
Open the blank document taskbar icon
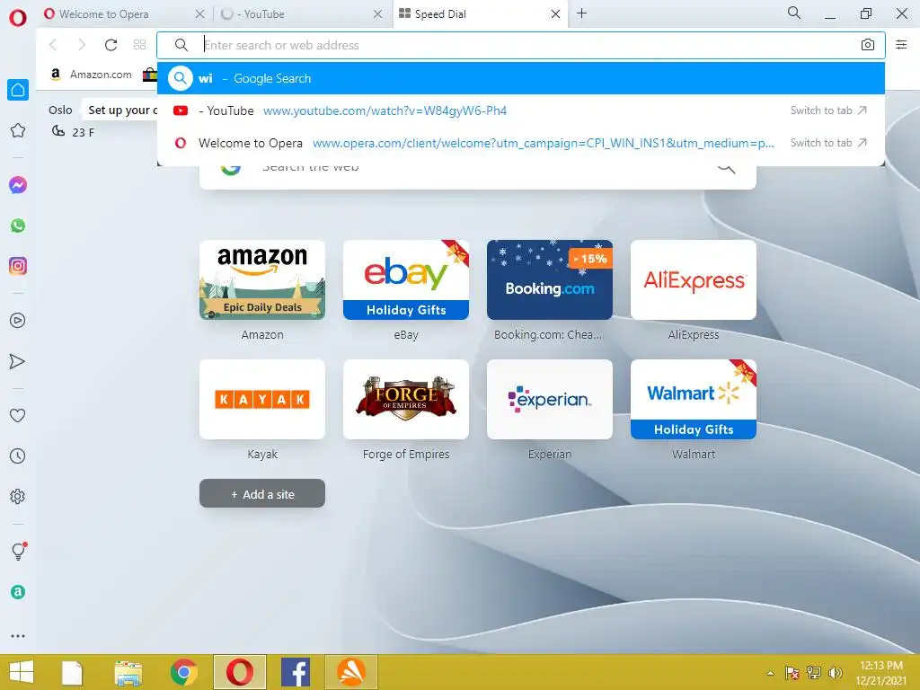[72, 673]
